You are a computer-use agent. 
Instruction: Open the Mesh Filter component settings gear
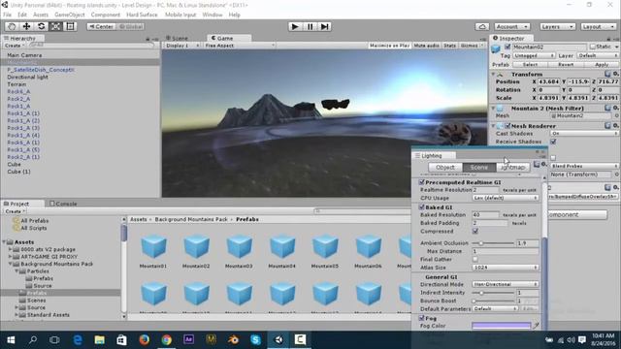pyautogui.click(x=616, y=108)
